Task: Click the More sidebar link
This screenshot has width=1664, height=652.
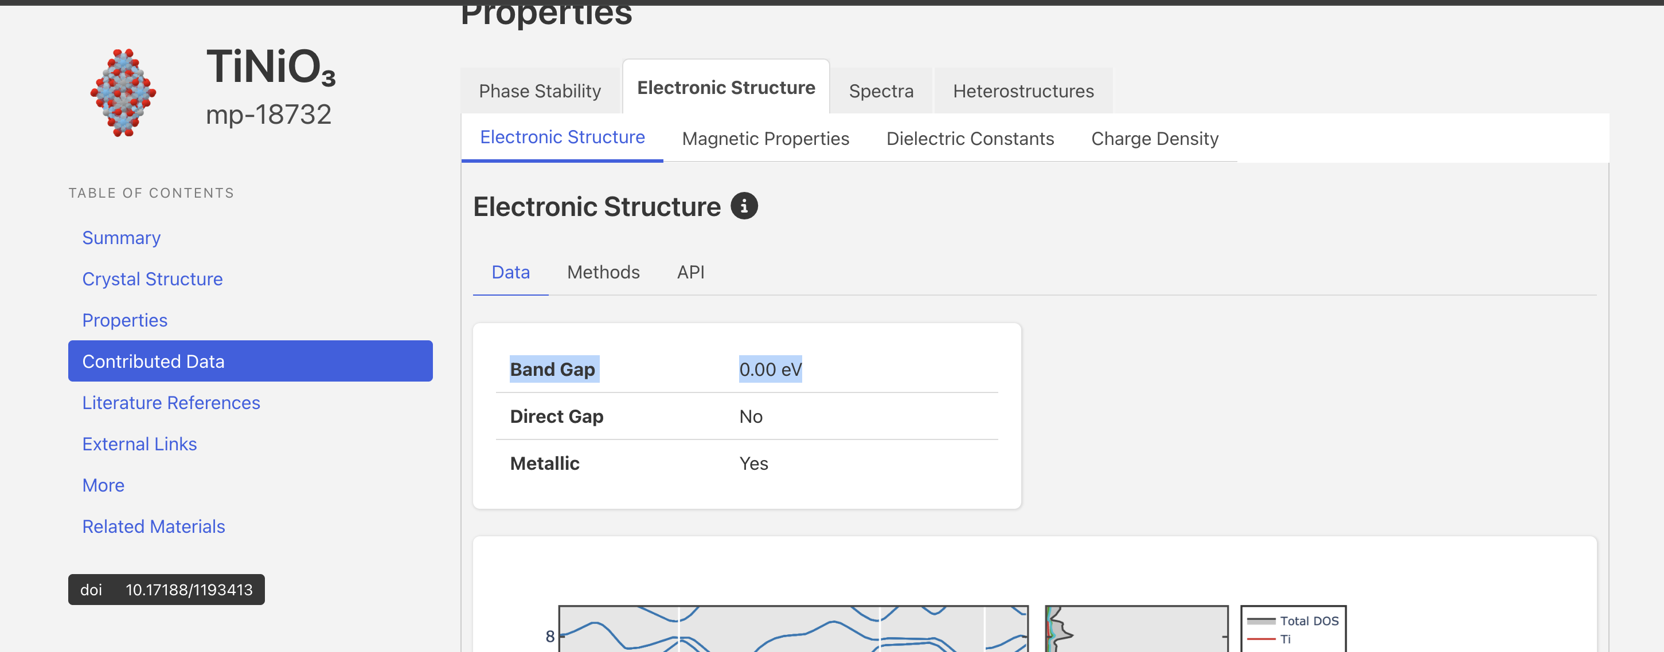Action: (103, 485)
